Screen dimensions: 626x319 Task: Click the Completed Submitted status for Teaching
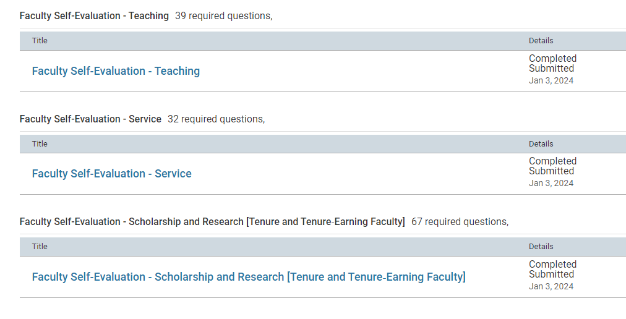552,64
